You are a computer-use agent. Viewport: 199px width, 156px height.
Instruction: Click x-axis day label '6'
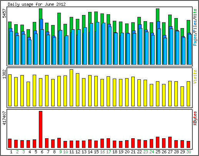42,152
